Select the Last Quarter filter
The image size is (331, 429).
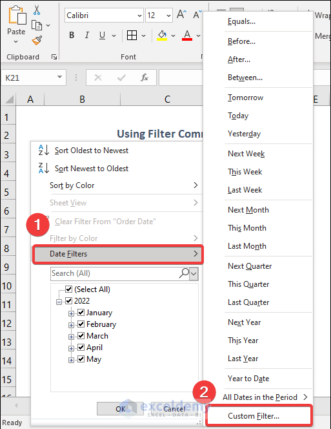(258, 302)
